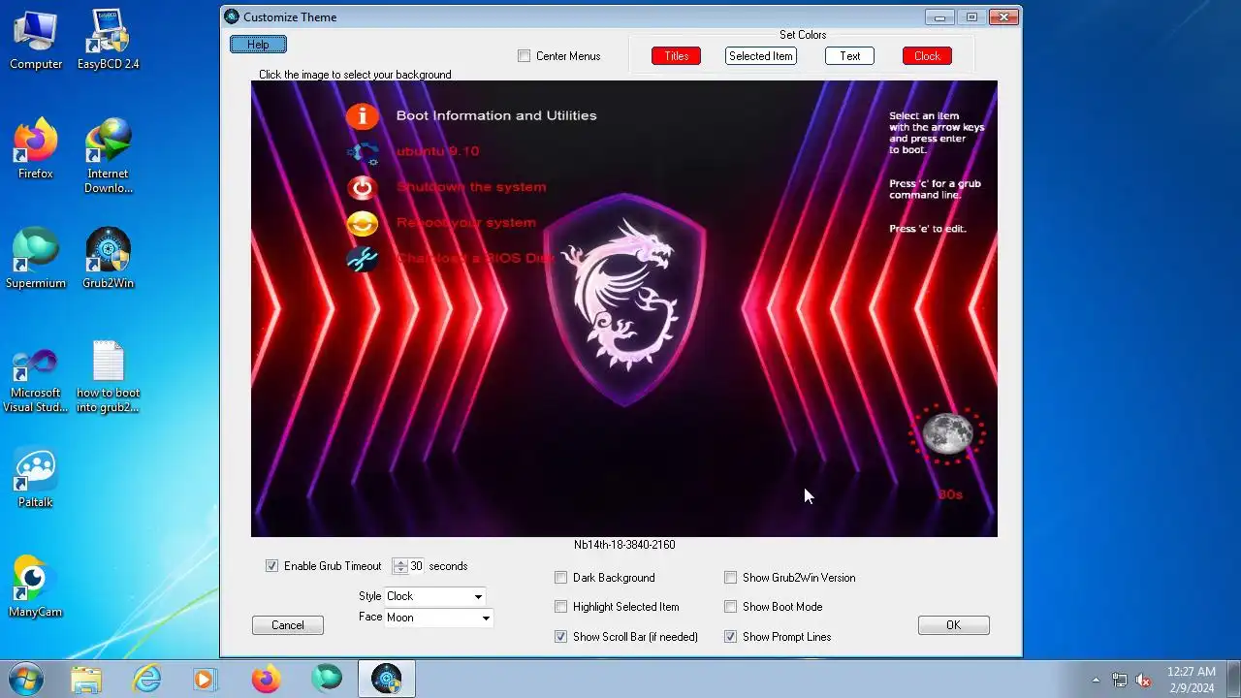
Task: Click the yellow Reboot system icon
Action: [x=363, y=224]
